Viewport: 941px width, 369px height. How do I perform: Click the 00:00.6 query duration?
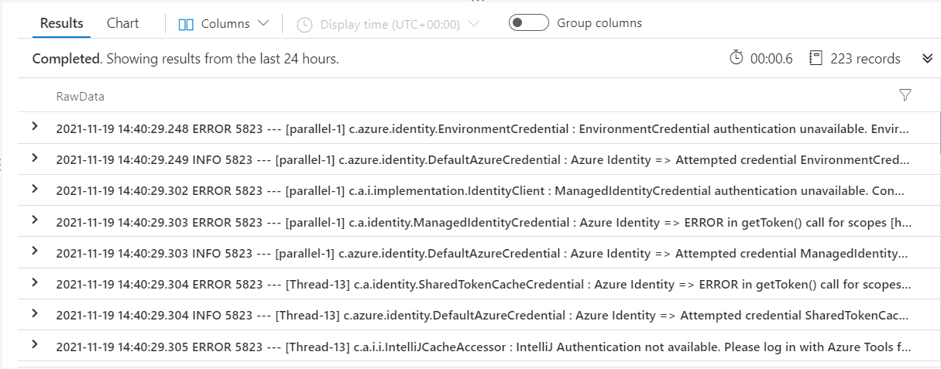[771, 59]
